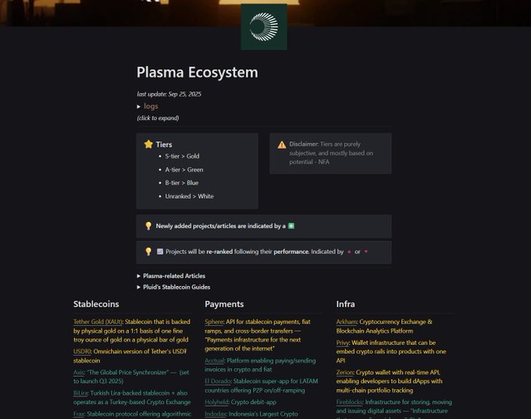Open the USD₮0 stablecoin link

click(x=82, y=351)
